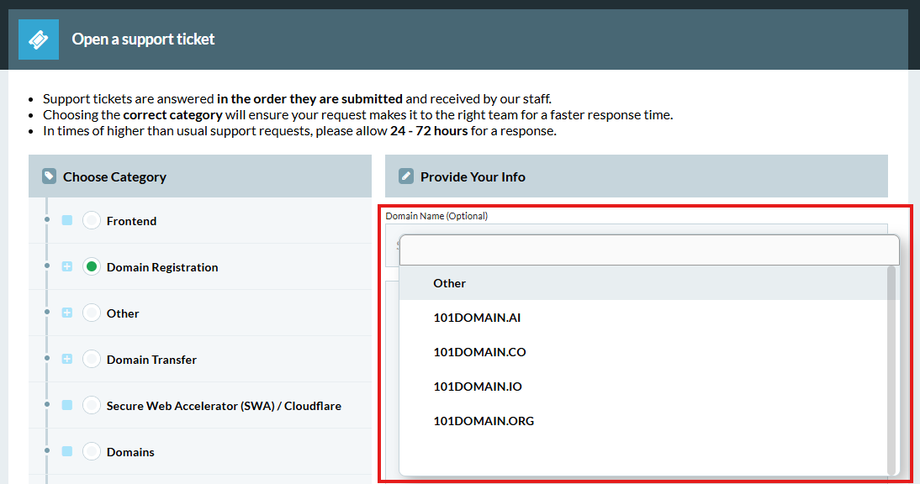
Task: Expand the Domain Transfer subcategories
Action: pos(66,359)
